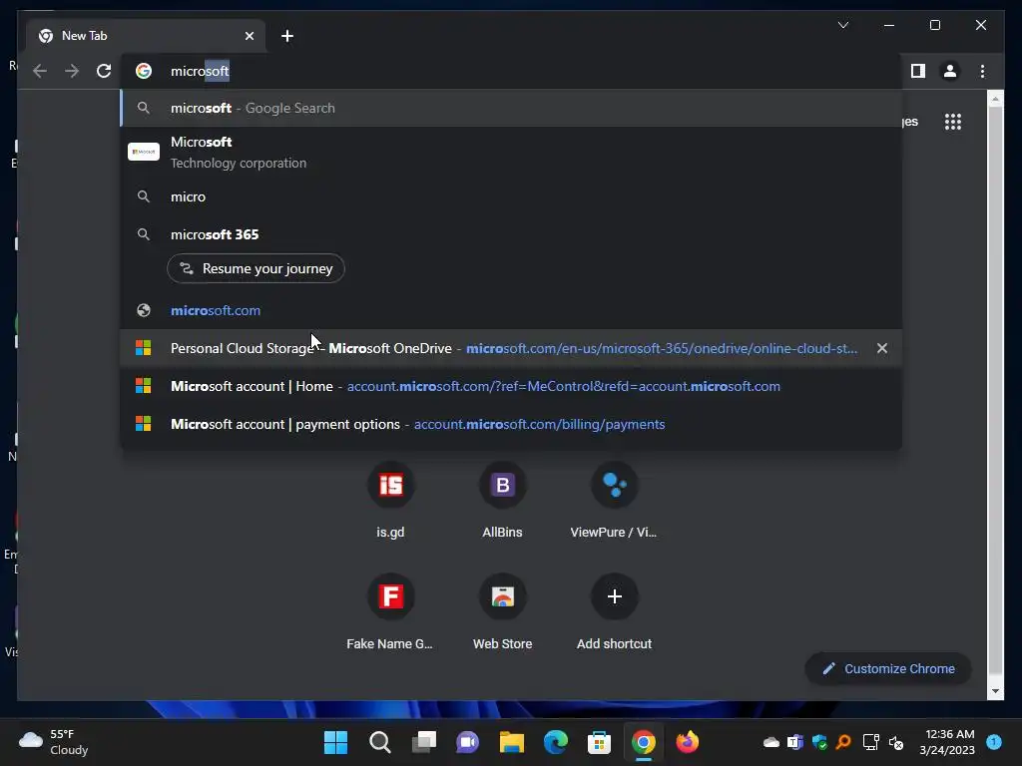Viewport: 1022px width, 766px height.
Task: Open the Google apps grid
Action: click(x=953, y=122)
